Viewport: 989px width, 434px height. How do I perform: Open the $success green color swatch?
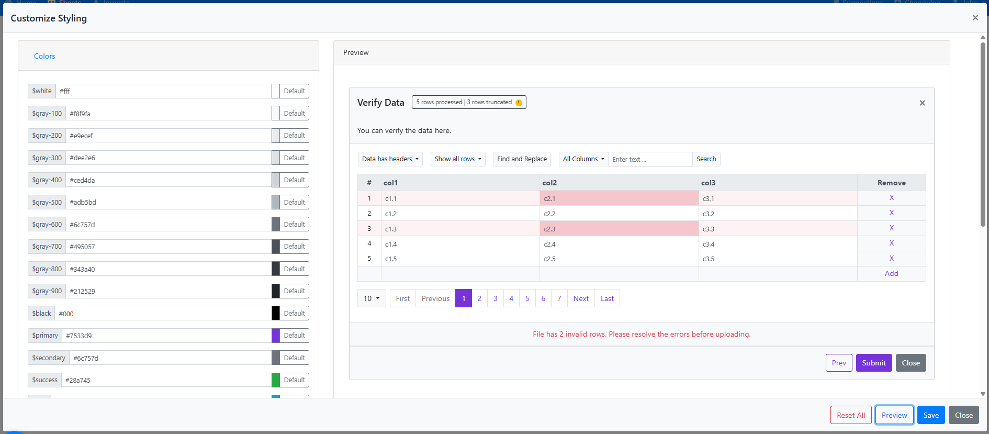(276, 380)
